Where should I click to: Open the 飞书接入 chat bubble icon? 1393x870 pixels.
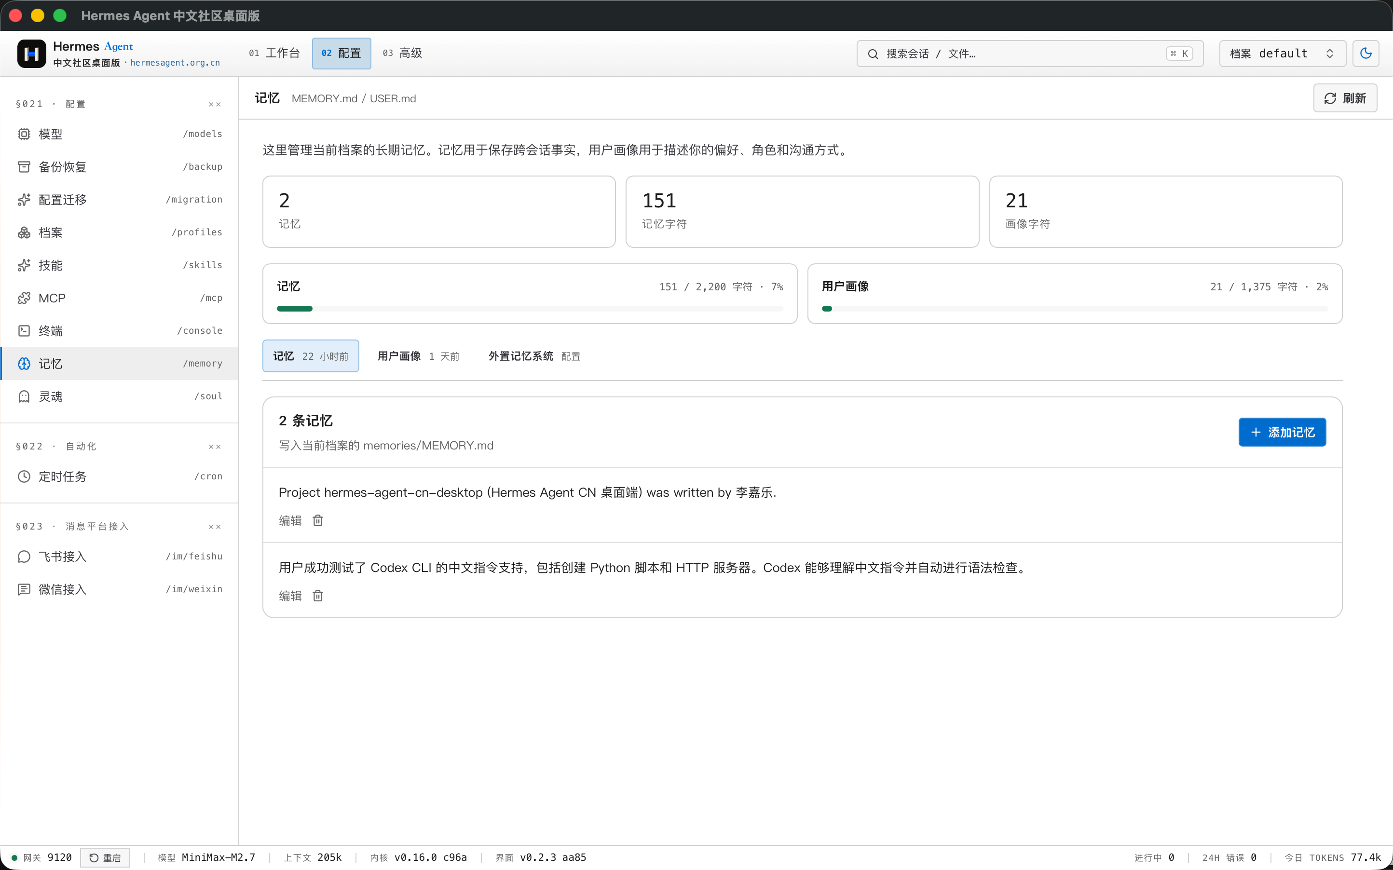point(24,557)
